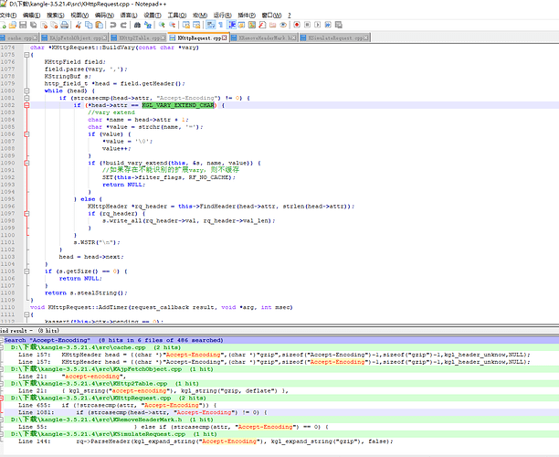
Task: Collapse the if (value) block at line 1086
Action: click(26, 134)
